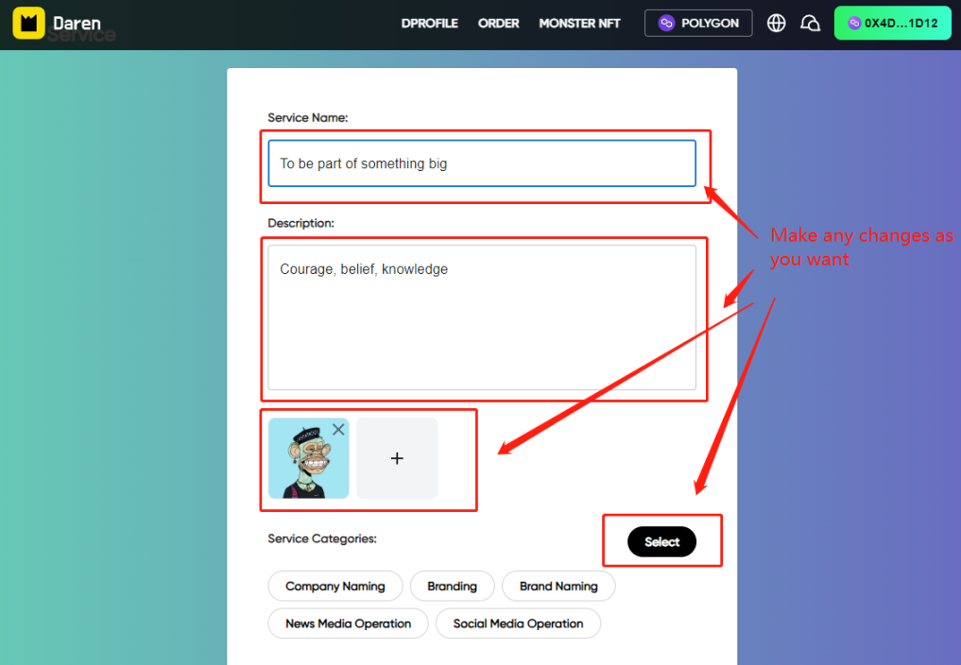The image size is (961, 665).
Task: Open the 0X4D...1D12 wallet account button
Action: 892,24
